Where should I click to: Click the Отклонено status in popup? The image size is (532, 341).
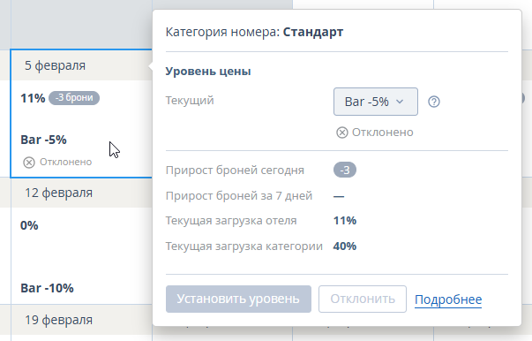click(382, 133)
